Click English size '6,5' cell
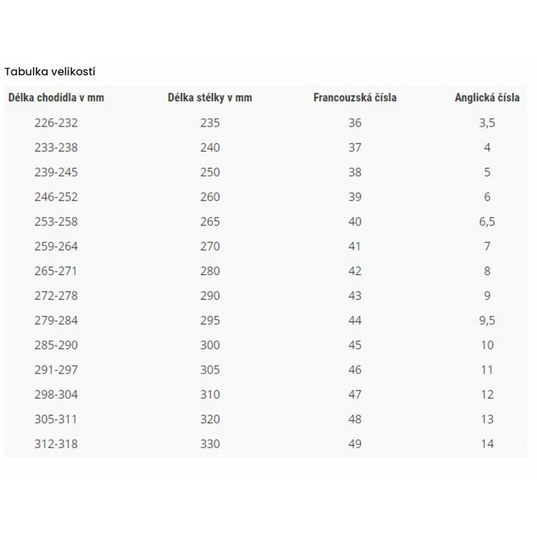This screenshot has width=537, height=537. point(487,222)
